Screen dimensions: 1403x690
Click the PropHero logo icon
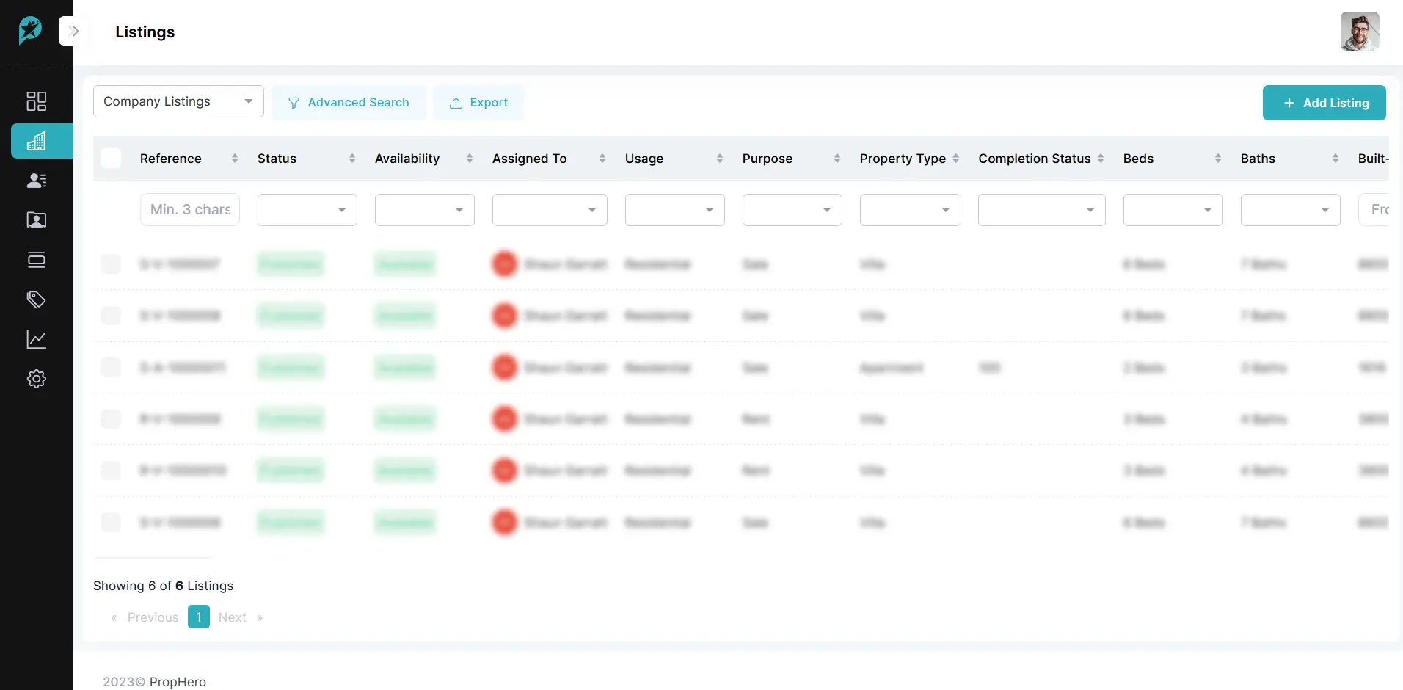point(30,31)
